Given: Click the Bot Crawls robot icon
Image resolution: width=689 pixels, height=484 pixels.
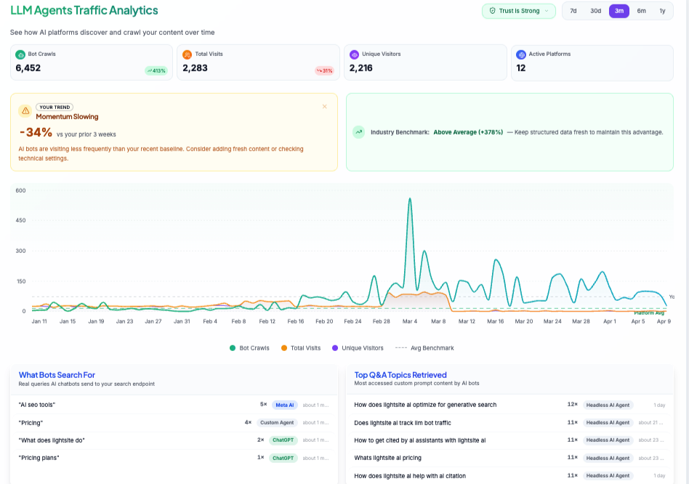Looking at the screenshot, I should click(20, 55).
